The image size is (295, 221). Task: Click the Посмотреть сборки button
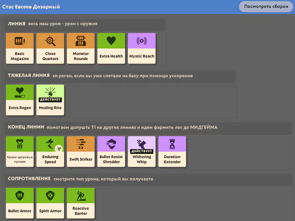click(266, 6)
